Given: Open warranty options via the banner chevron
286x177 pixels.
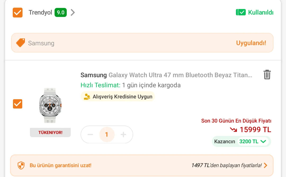Looking at the screenshot, I should pos(266,165).
